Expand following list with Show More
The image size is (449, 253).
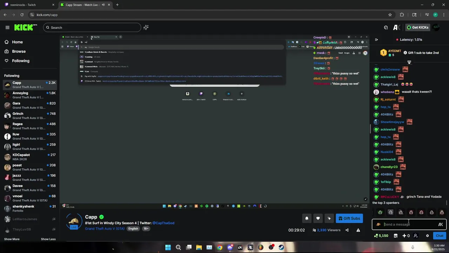pos(12,239)
